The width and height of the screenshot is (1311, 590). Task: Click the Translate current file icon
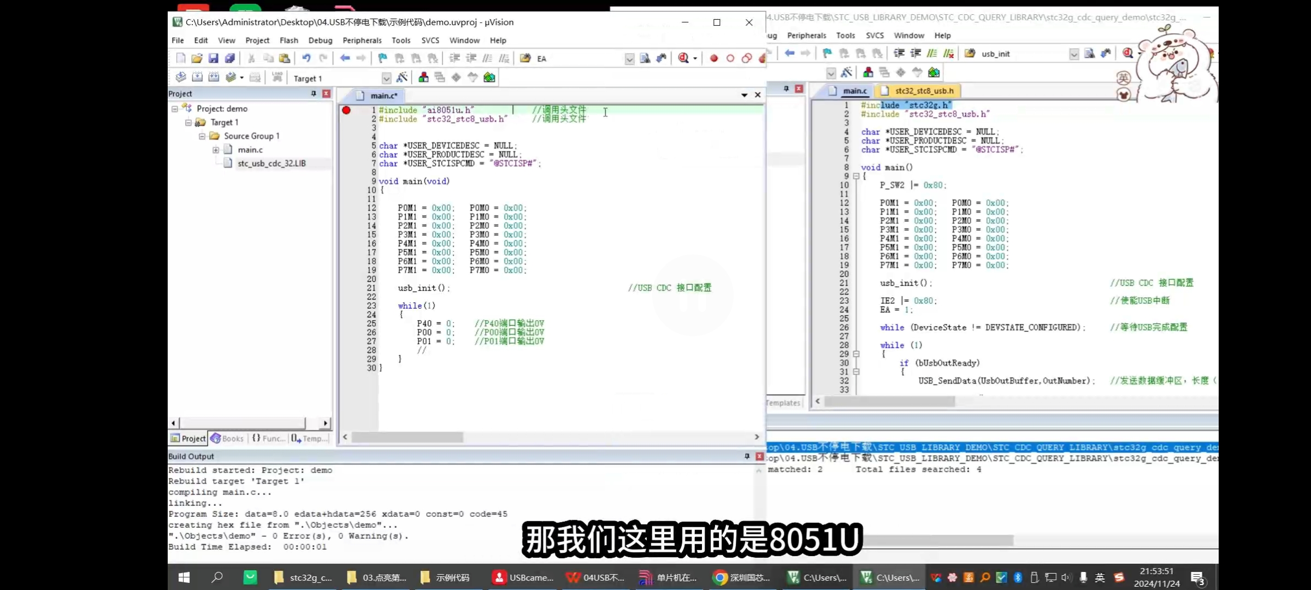point(181,77)
